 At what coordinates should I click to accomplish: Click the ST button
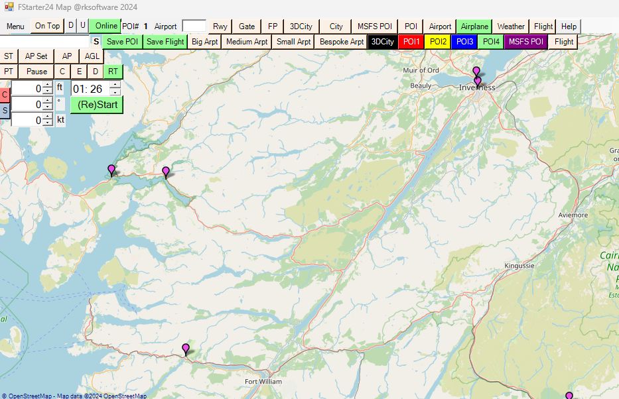9,56
